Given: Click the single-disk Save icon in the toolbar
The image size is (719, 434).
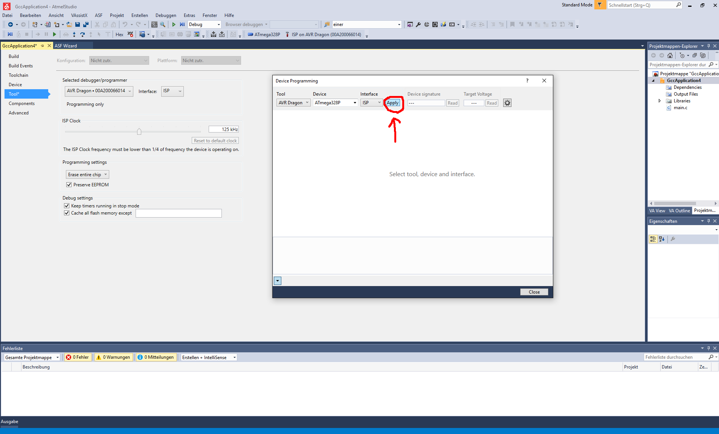Looking at the screenshot, I should tap(78, 24).
